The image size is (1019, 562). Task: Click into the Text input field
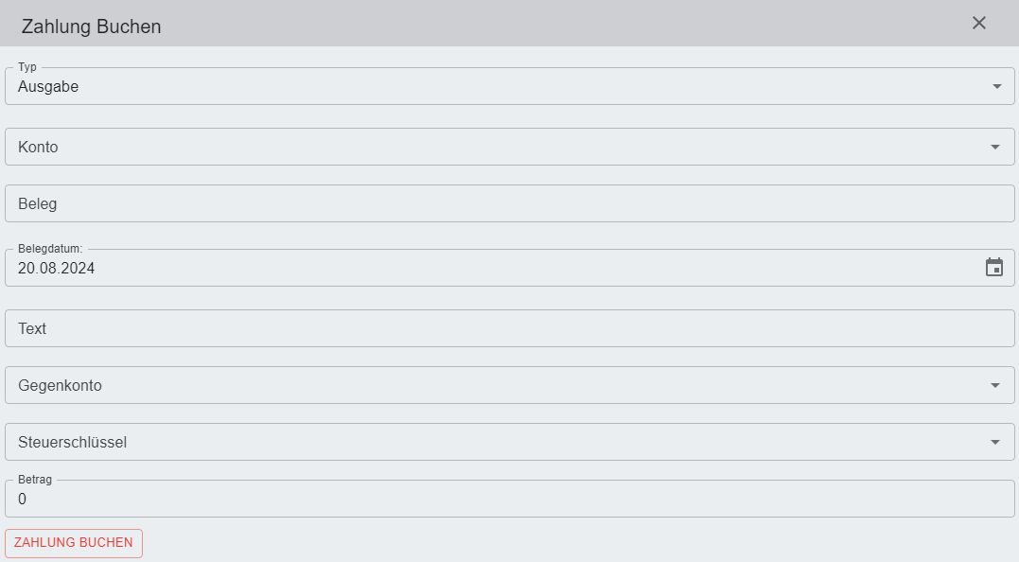coord(509,329)
